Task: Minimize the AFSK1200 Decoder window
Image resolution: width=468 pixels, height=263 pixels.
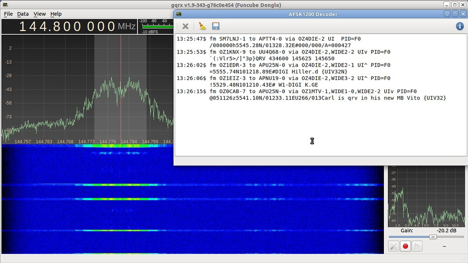Action: click(447, 14)
